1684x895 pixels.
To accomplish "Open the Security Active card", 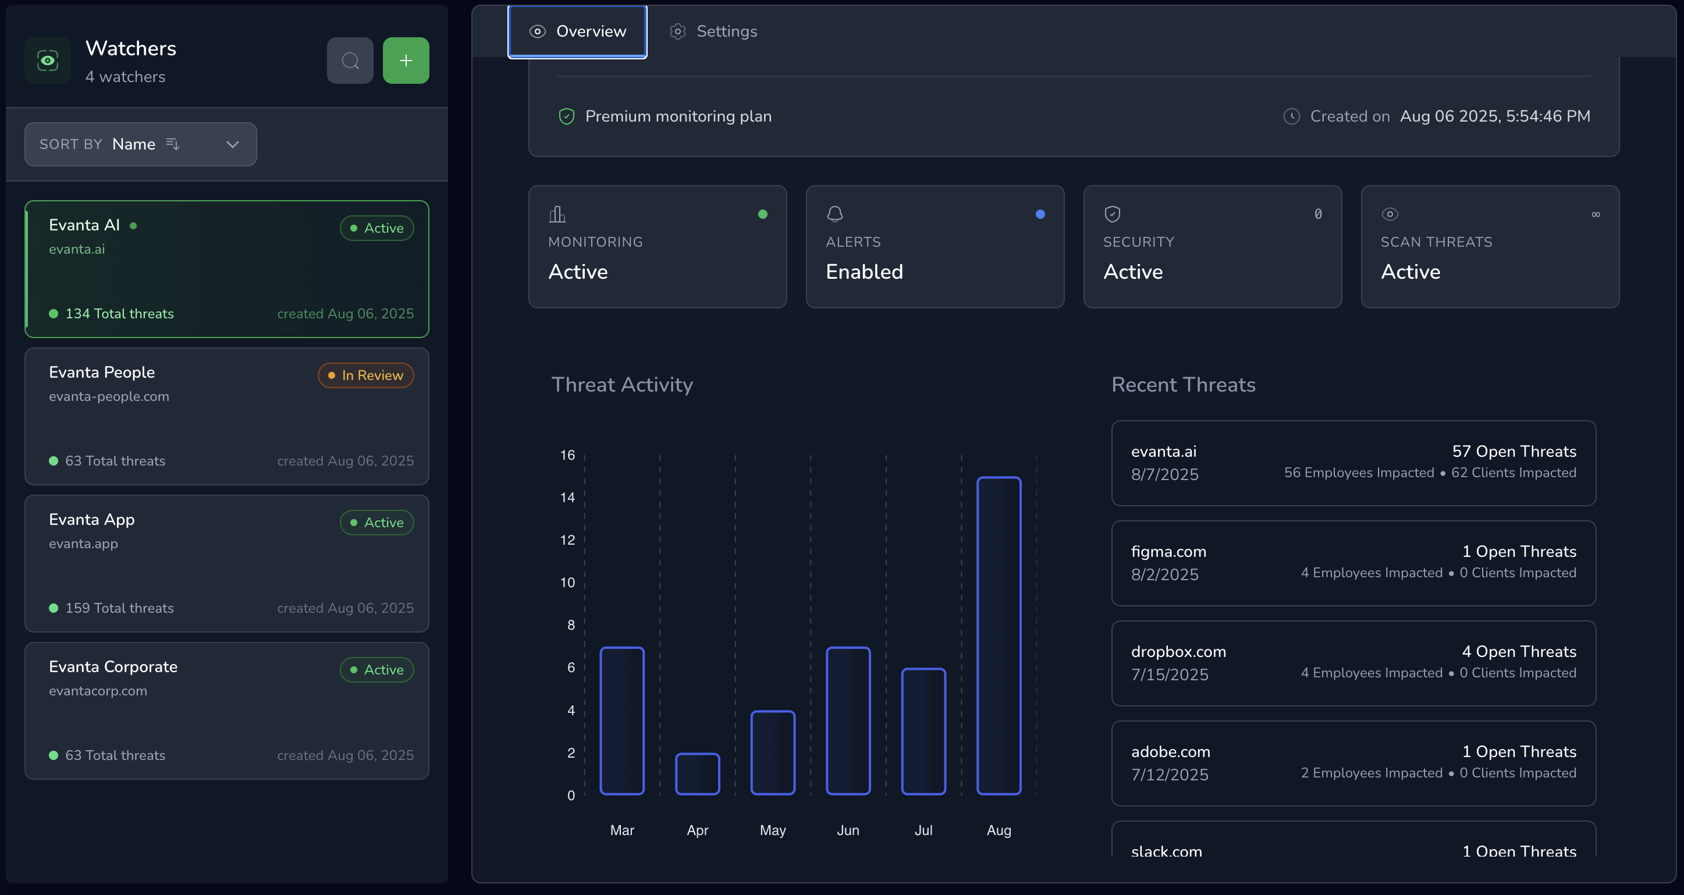I will tap(1213, 247).
